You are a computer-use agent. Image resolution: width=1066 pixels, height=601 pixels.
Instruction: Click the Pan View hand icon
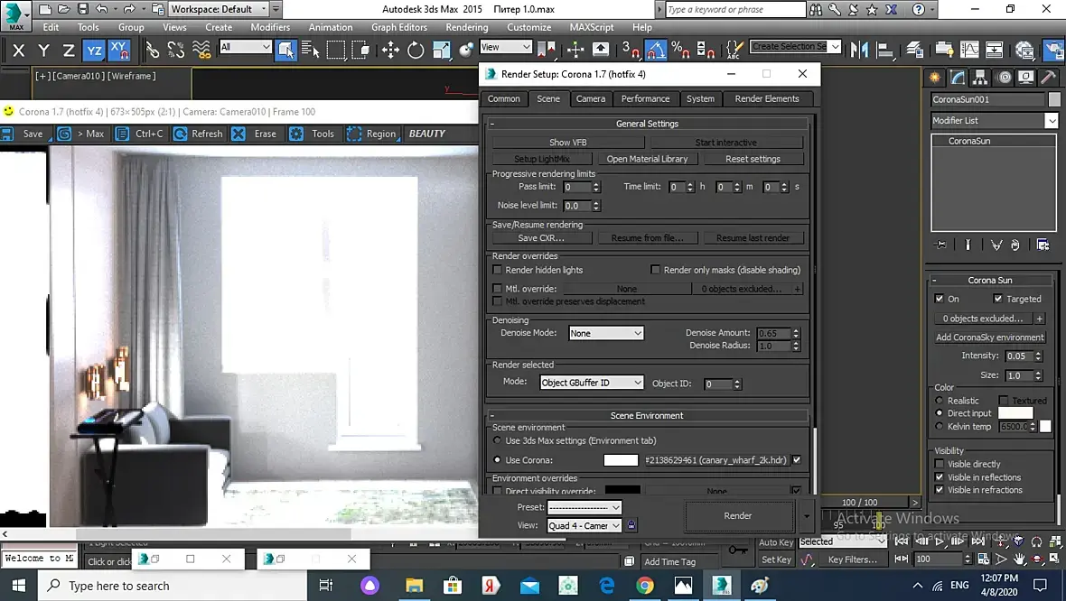pos(1018,559)
